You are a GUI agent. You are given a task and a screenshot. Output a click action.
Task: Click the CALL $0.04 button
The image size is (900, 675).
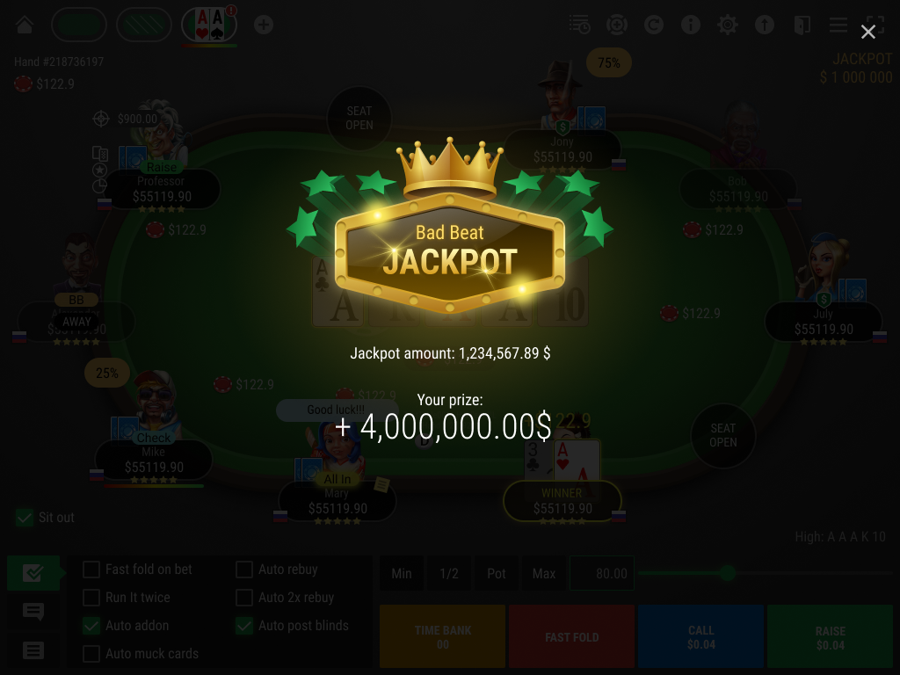(700, 636)
